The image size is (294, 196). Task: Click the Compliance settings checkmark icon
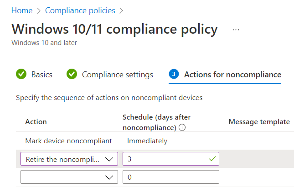coord(72,74)
